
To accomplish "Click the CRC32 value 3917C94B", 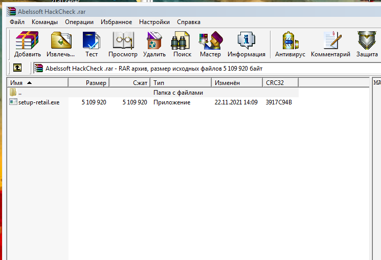I will [279, 102].
